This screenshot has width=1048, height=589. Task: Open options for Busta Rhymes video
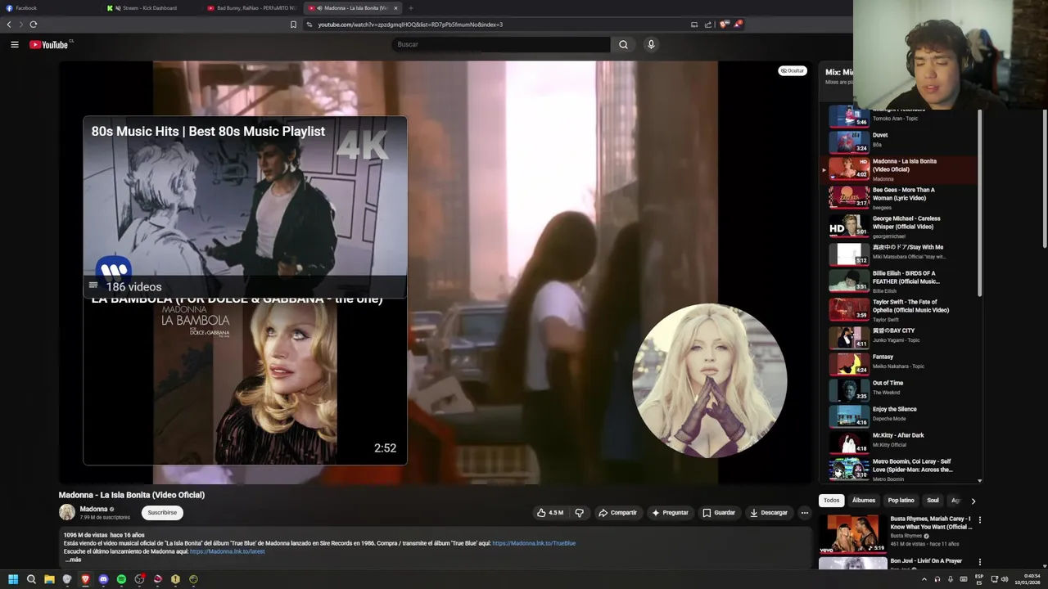[979, 519]
